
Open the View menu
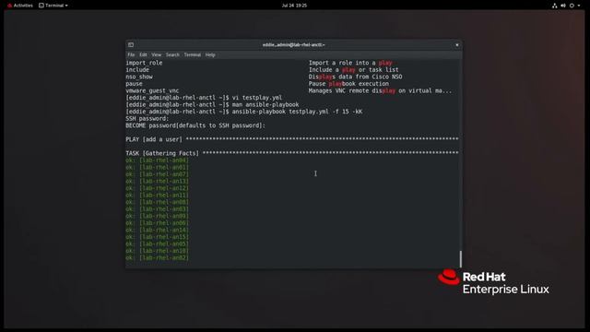[x=156, y=54]
